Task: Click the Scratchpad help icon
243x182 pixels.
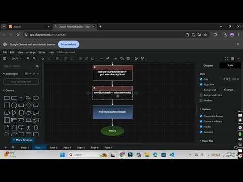Action: pyautogui.click(x=26, y=74)
